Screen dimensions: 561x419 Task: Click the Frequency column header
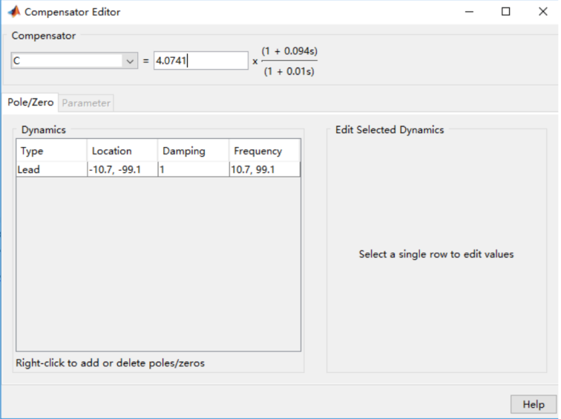tap(264, 151)
